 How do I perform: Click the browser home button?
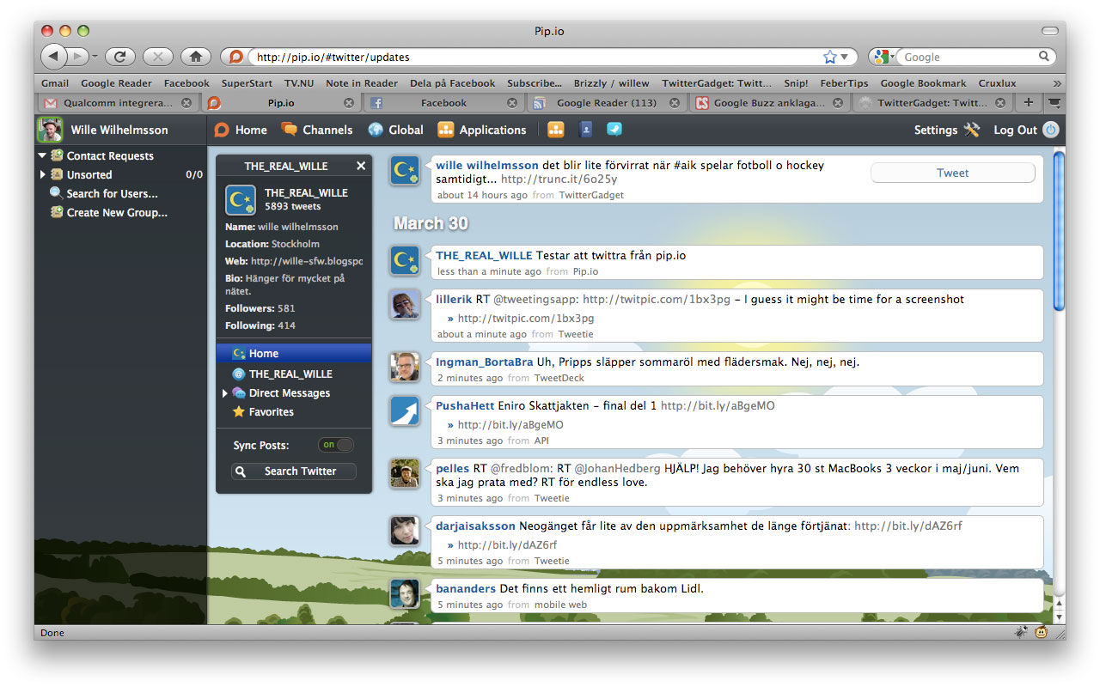tap(195, 57)
